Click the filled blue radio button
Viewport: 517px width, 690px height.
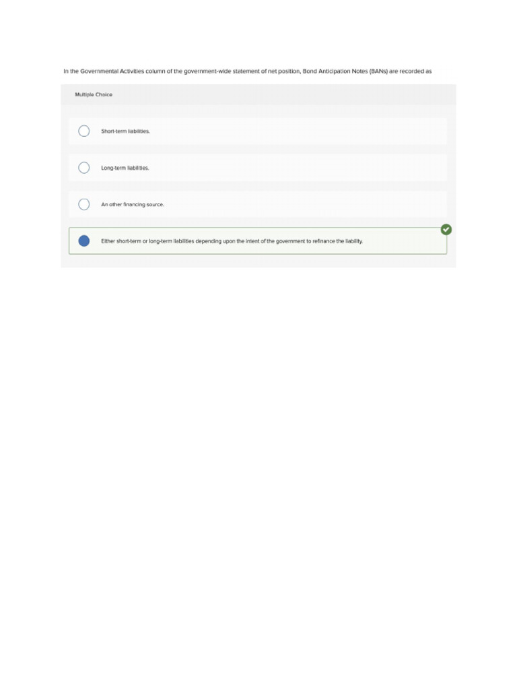(84, 241)
